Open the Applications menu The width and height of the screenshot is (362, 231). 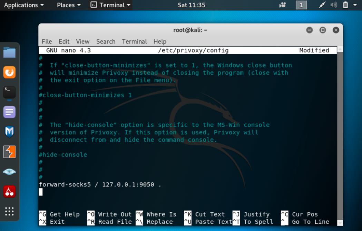coord(24,5)
